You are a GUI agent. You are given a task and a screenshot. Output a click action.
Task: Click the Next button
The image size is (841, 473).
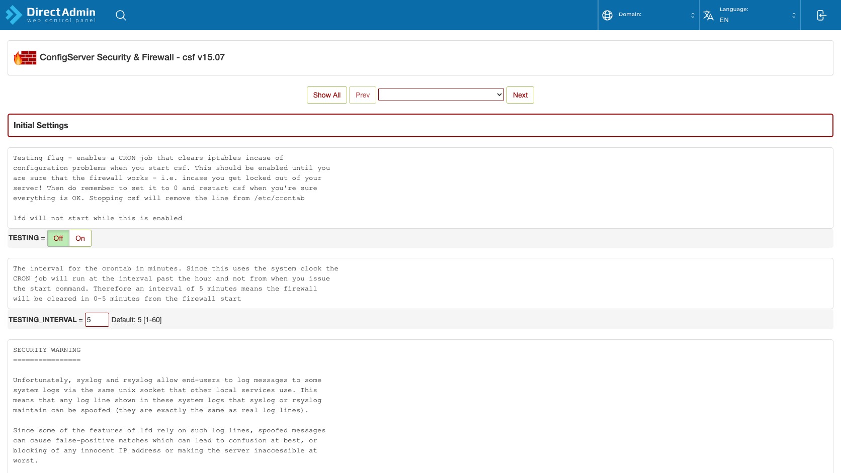[520, 95]
